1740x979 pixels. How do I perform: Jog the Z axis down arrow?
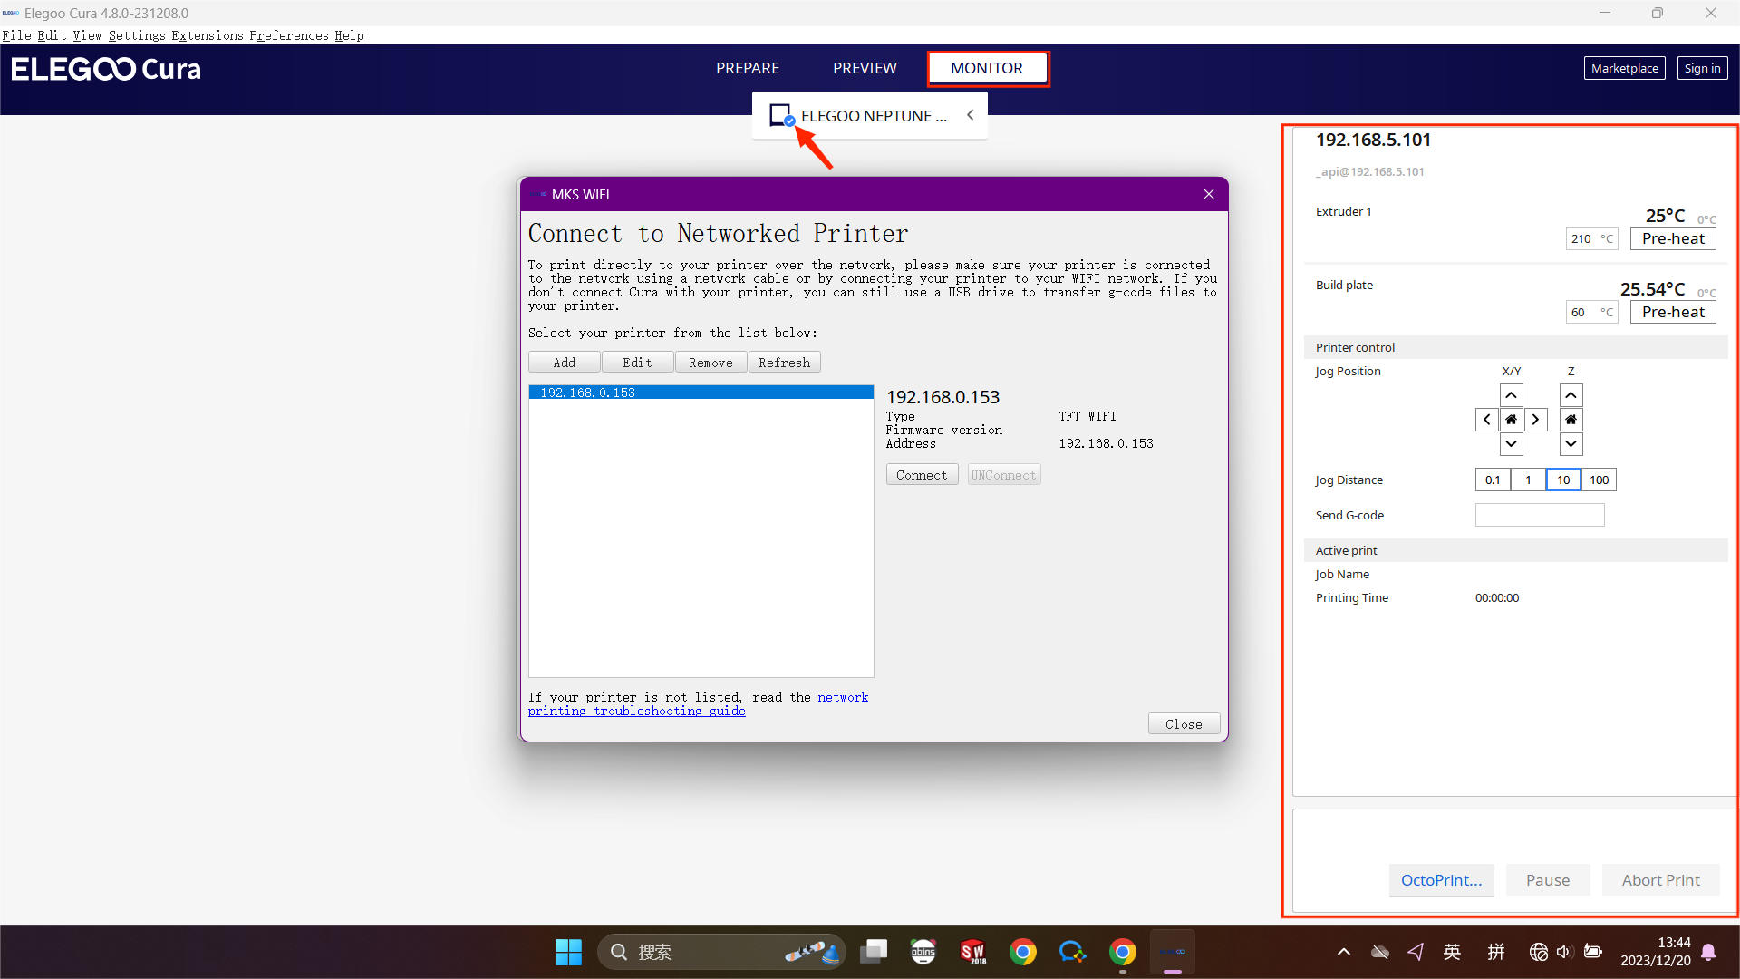click(1571, 444)
